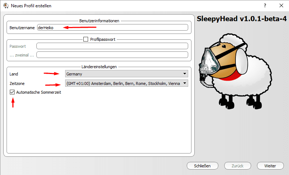
Task: Click the SleepyHead app icon in title bar
Action: [x=5, y=6]
